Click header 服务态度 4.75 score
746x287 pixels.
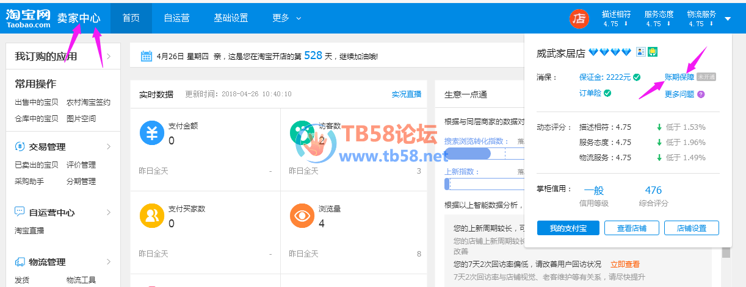[x=659, y=18]
